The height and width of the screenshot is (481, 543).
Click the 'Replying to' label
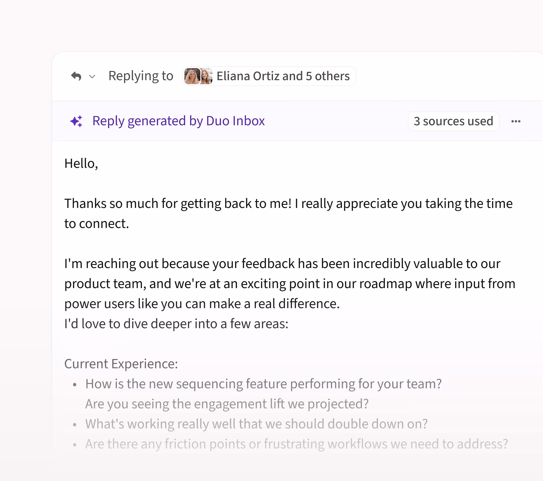point(141,76)
